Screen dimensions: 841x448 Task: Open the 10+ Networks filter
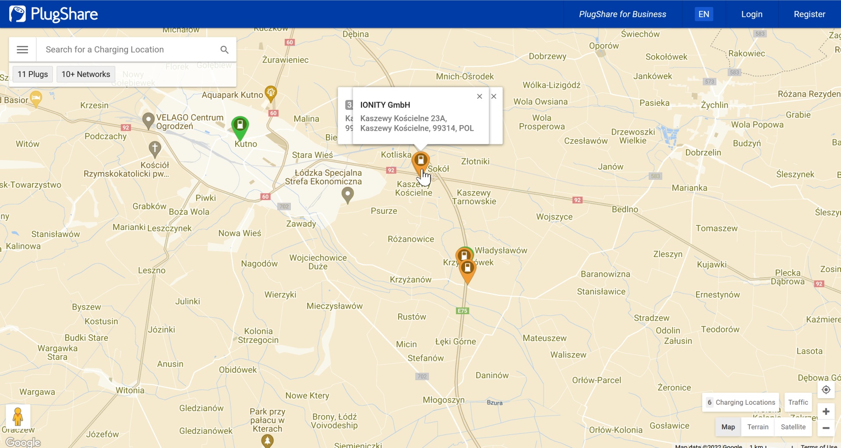86,74
